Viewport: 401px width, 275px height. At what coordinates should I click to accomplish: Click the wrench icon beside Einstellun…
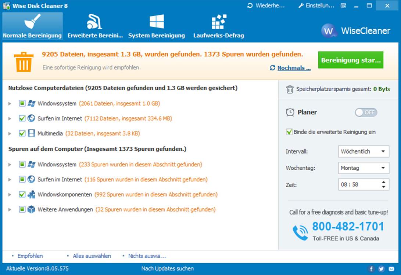[x=301, y=5]
